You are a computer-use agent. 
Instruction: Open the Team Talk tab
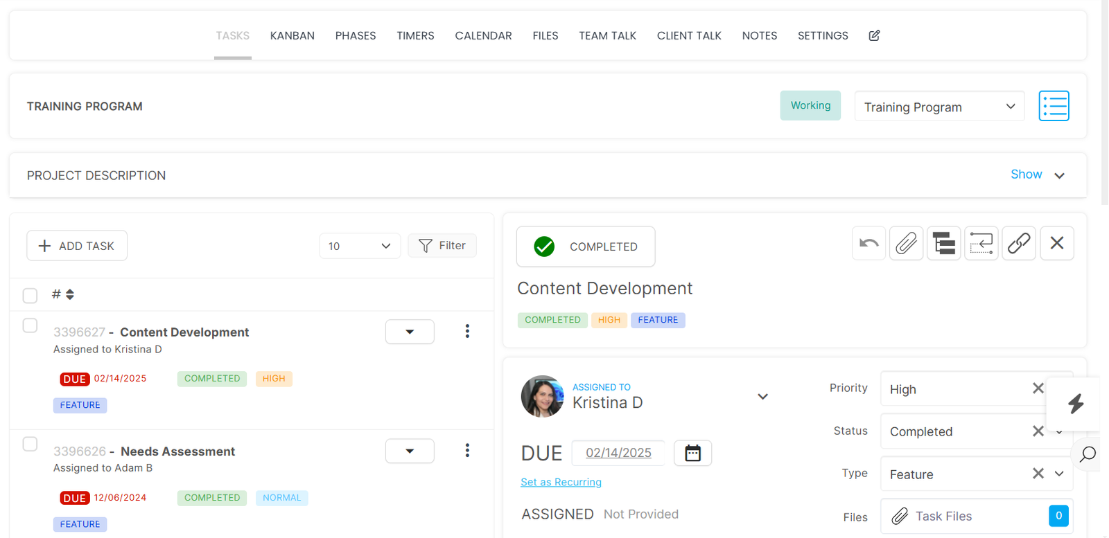click(607, 35)
